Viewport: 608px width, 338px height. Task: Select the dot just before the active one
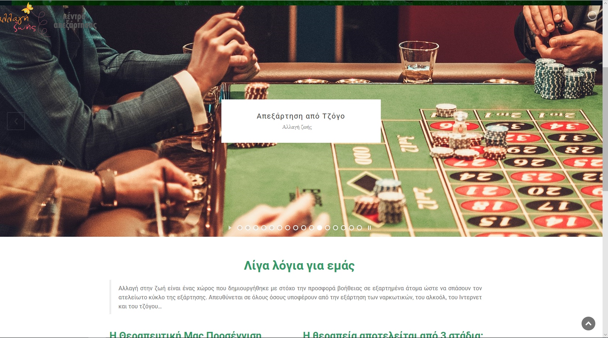[312, 228]
